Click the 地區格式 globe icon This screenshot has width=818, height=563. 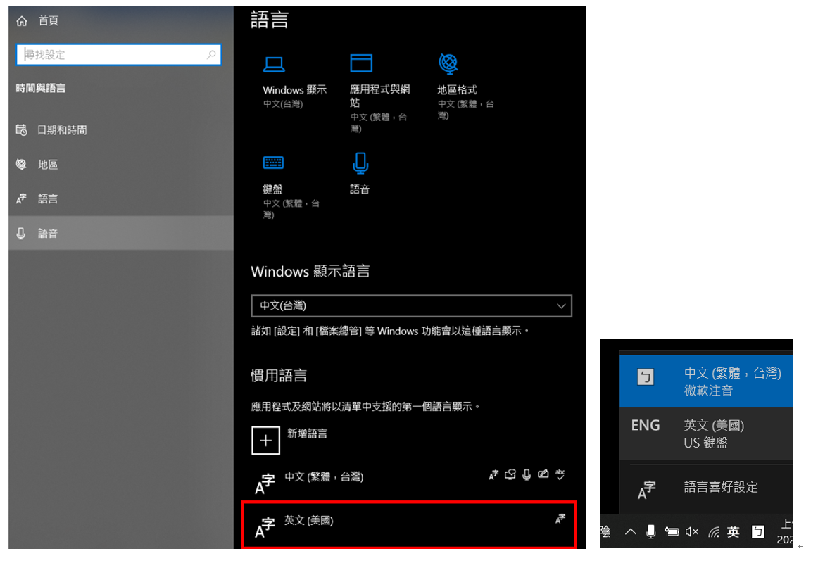(x=448, y=63)
